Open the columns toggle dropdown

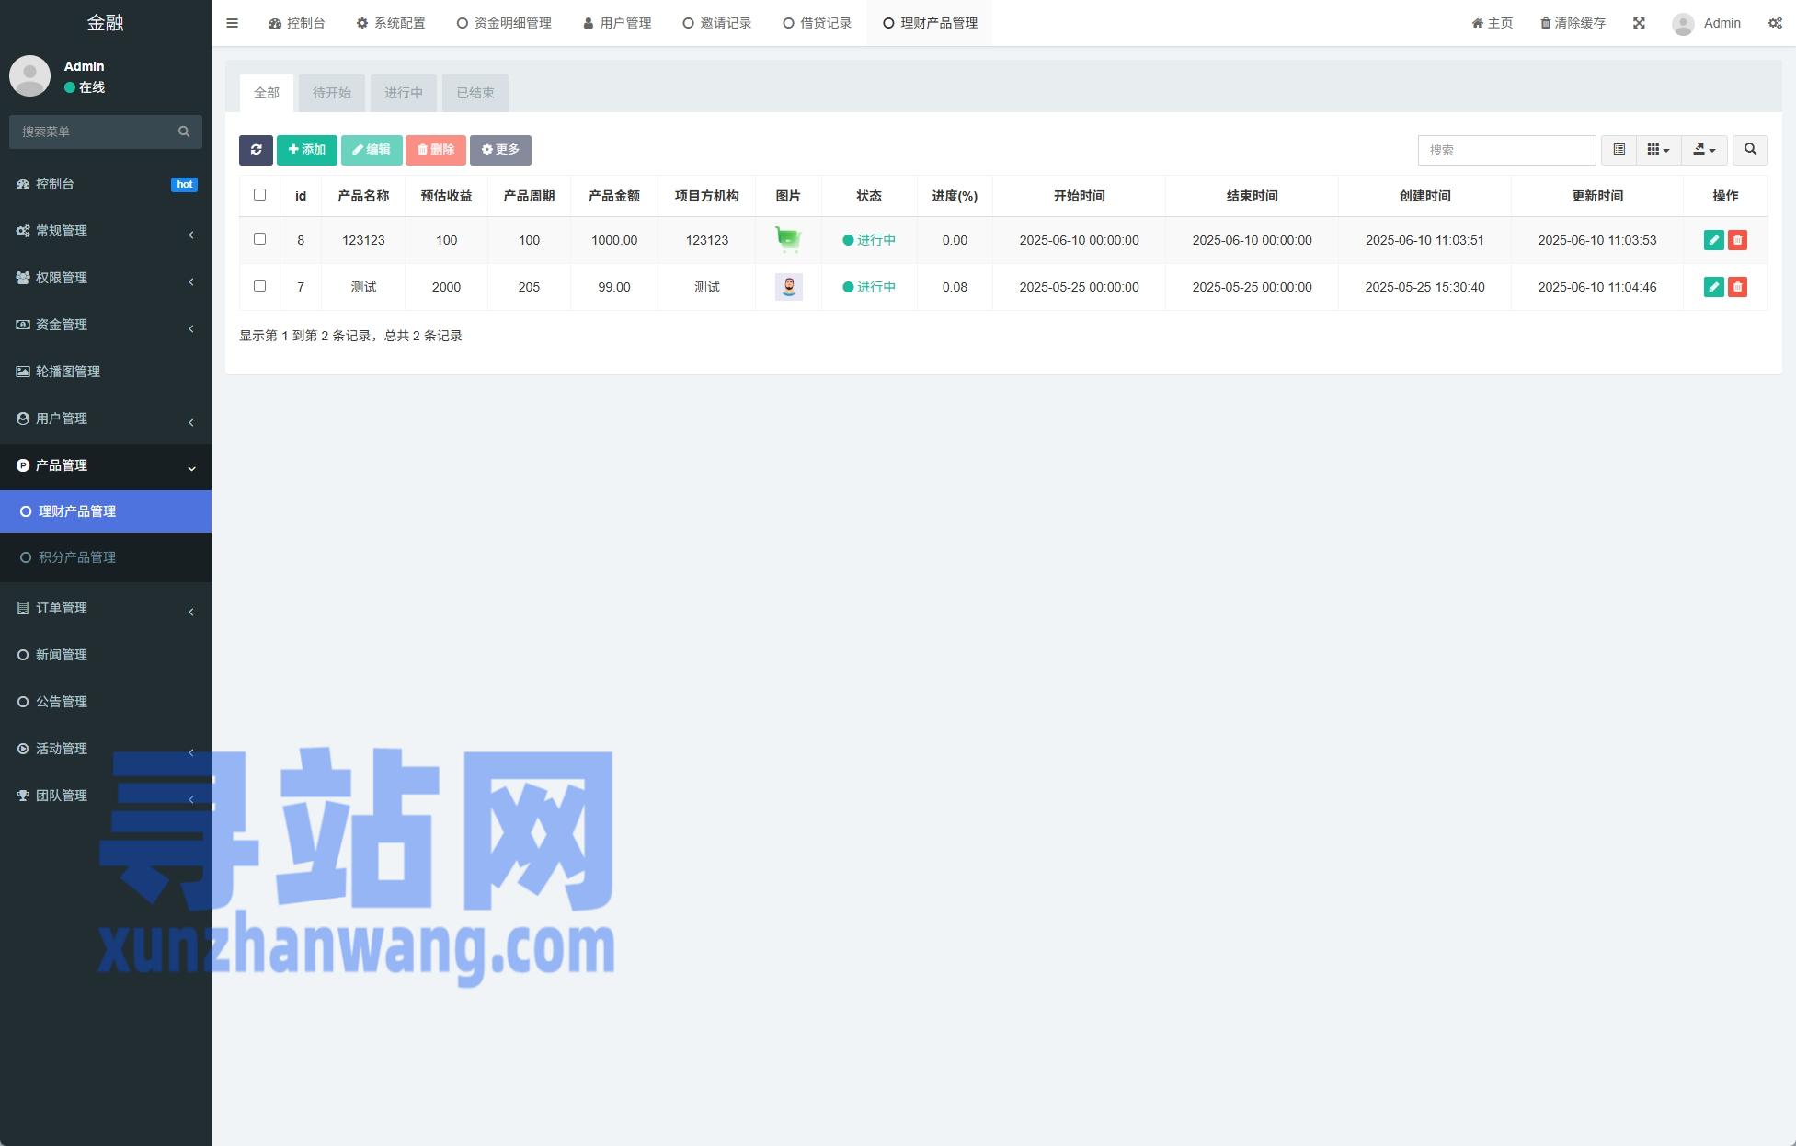1658,150
